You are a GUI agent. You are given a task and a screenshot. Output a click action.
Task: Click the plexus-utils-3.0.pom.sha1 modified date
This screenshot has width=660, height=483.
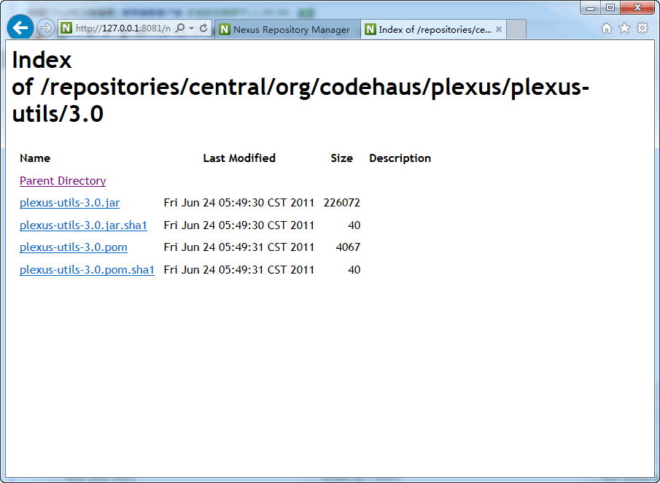(x=239, y=269)
